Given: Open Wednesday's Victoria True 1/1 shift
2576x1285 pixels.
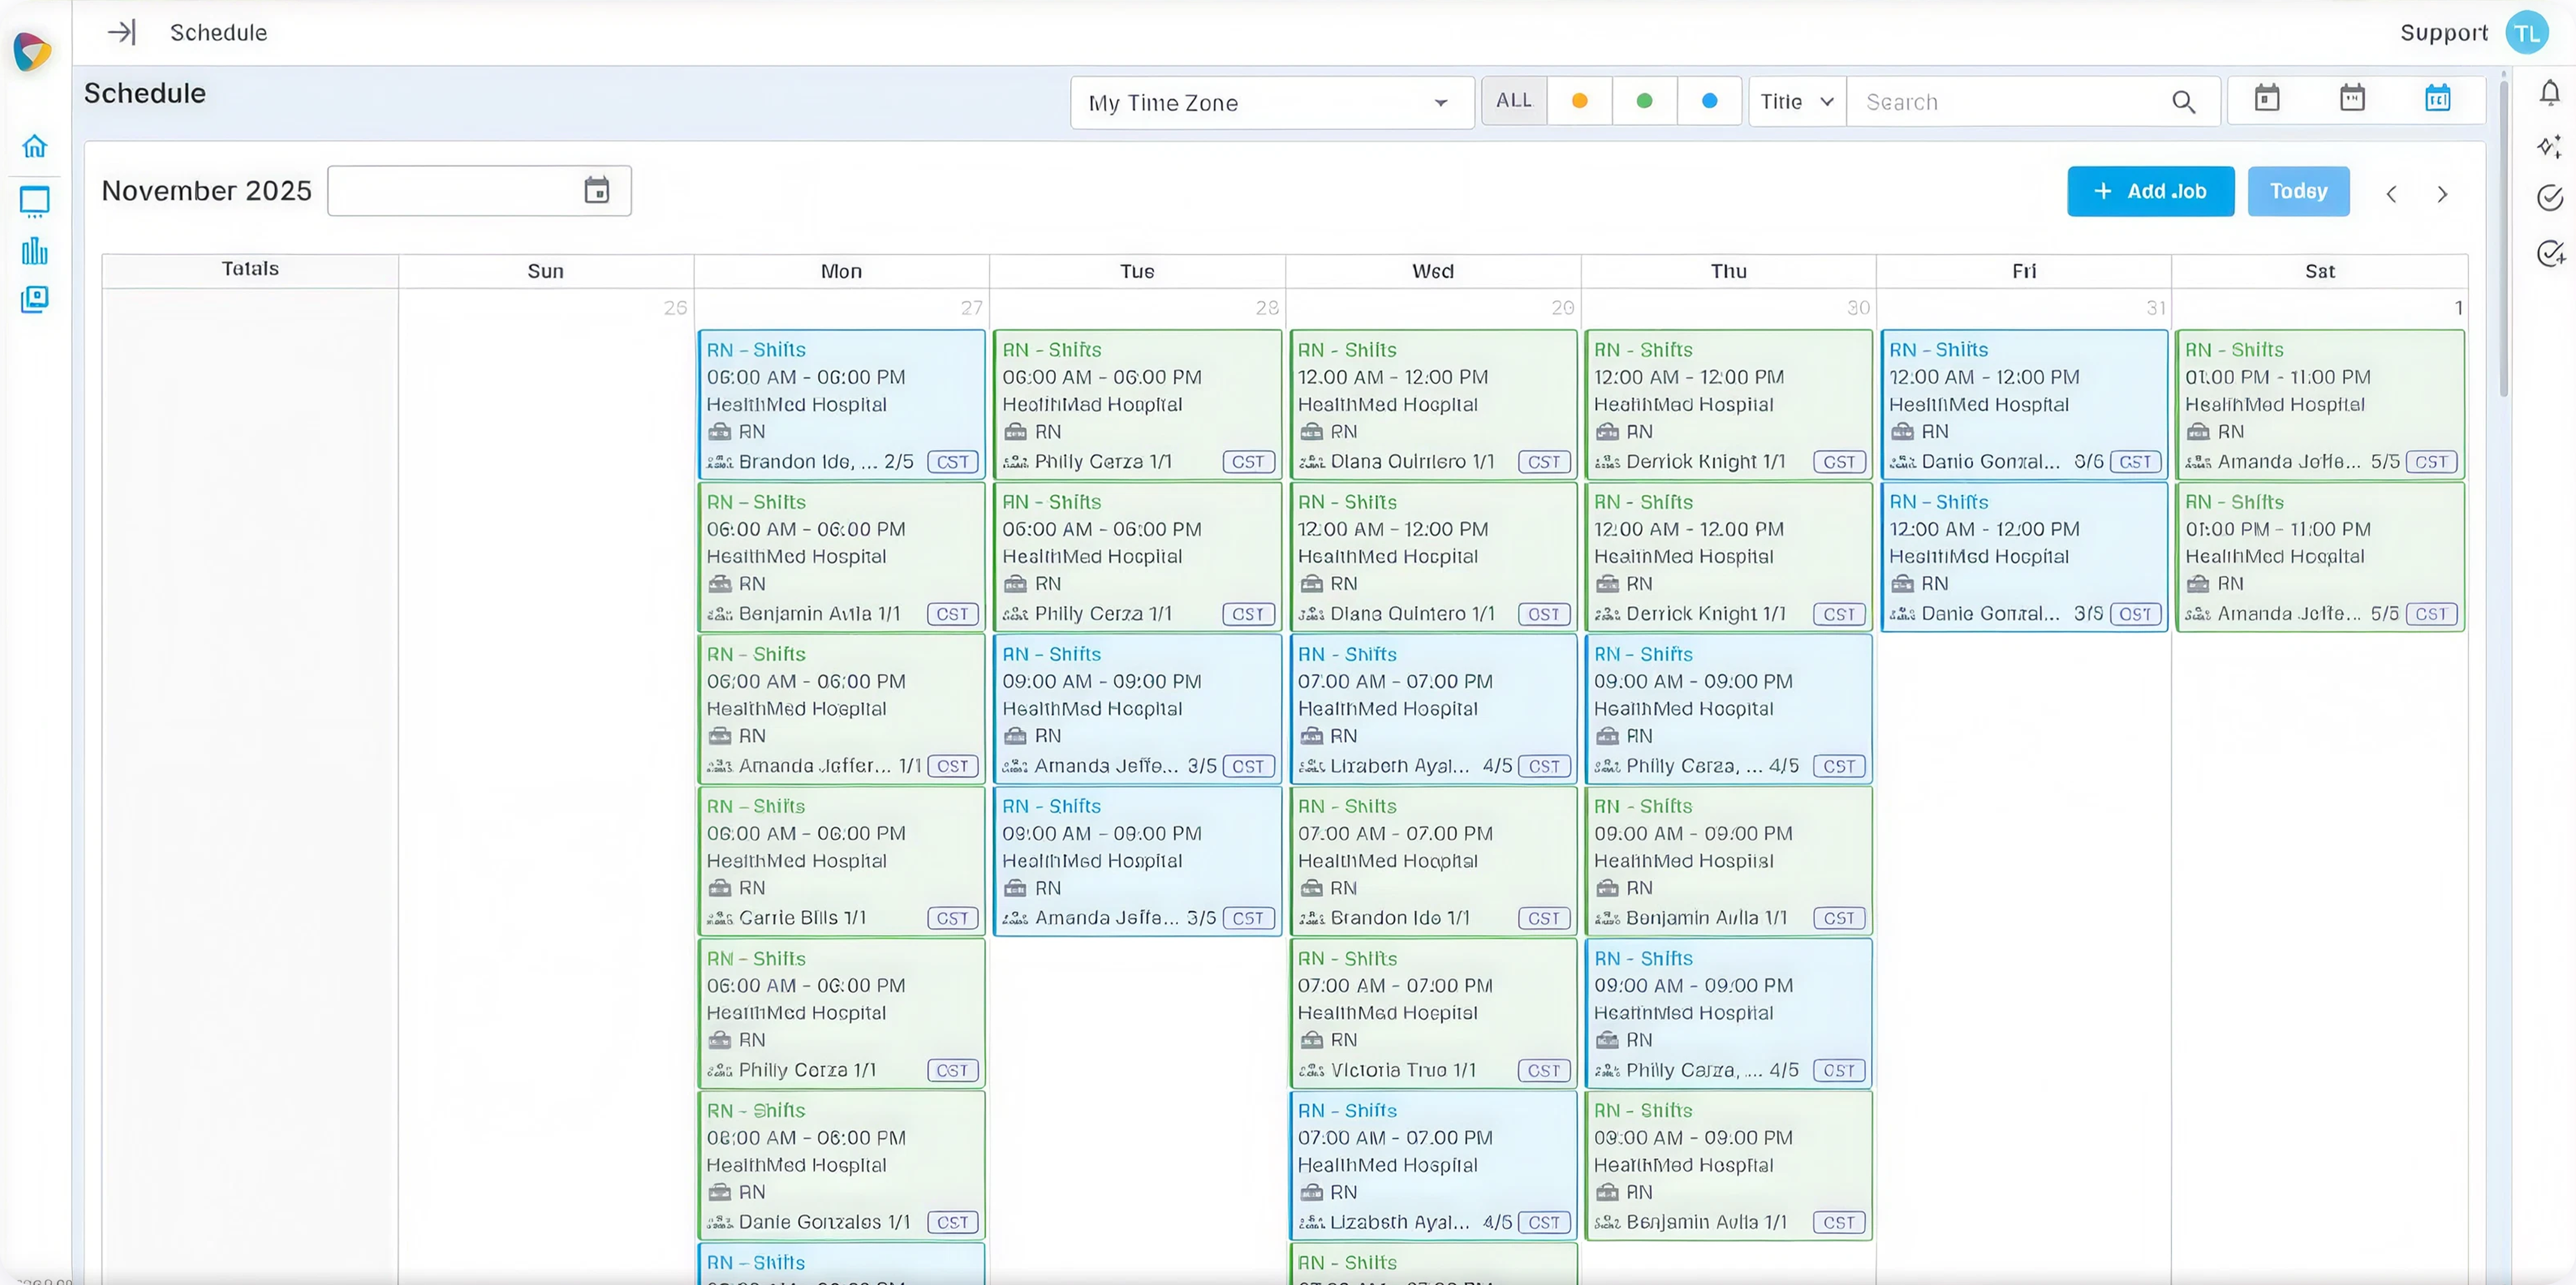Looking at the screenshot, I should click(x=1432, y=1013).
